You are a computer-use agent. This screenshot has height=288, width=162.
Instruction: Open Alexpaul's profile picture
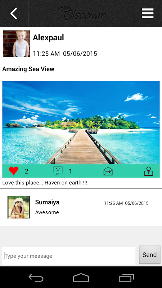click(x=16, y=43)
